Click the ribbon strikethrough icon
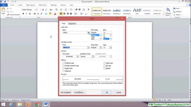Viewport: 191px width, 107px height. click(x=35, y=14)
